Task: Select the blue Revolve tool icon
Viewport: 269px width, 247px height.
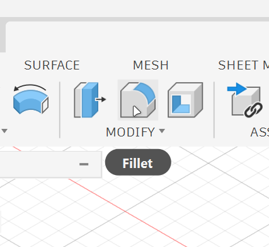Action: click(31, 99)
